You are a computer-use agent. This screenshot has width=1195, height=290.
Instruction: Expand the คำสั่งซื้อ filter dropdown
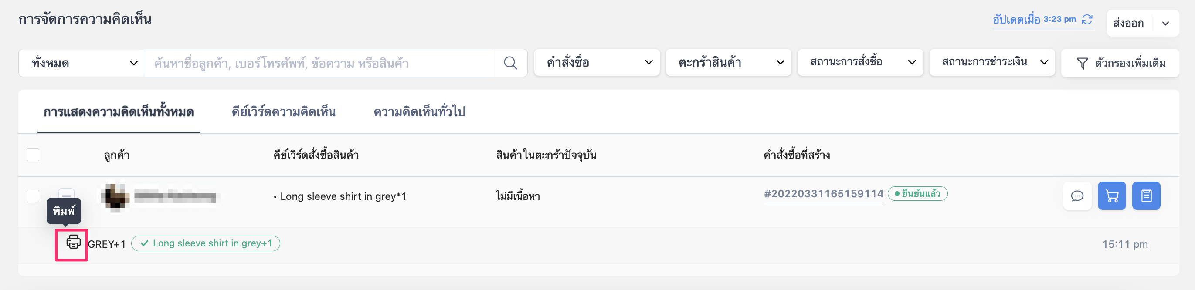pyautogui.click(x=597, y=63)
